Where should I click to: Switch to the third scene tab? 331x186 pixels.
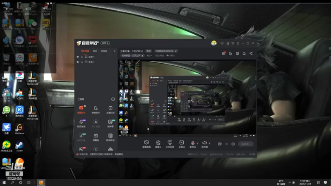104,51
